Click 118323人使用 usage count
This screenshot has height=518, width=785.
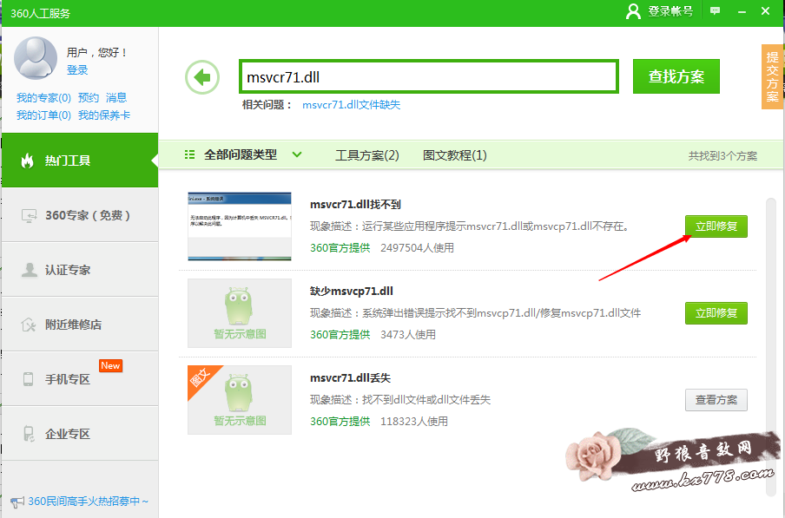(414, 422)
